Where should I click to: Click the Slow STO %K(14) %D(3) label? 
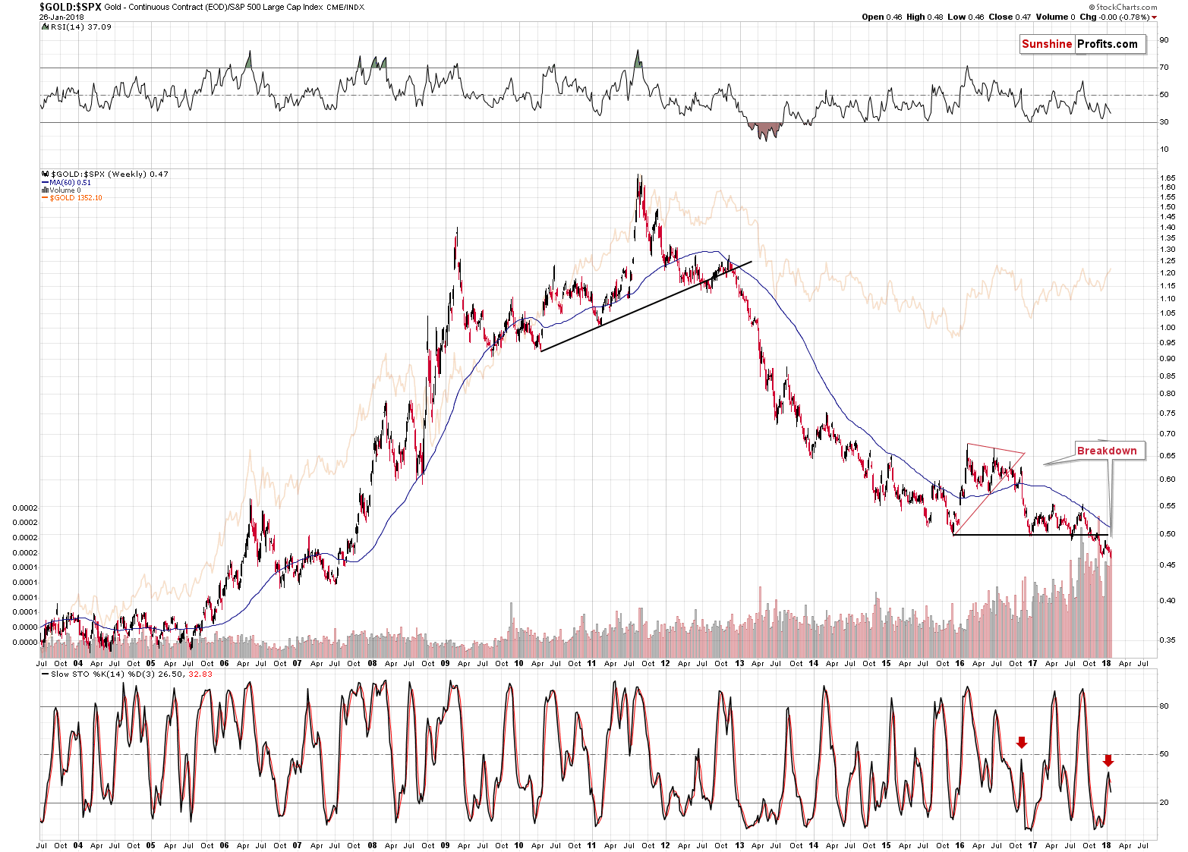[x=103, y=674]
